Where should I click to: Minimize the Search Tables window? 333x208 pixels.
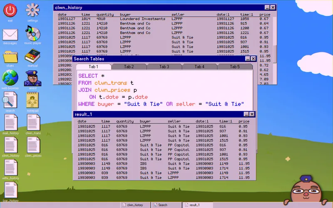(x=248, y=59)
